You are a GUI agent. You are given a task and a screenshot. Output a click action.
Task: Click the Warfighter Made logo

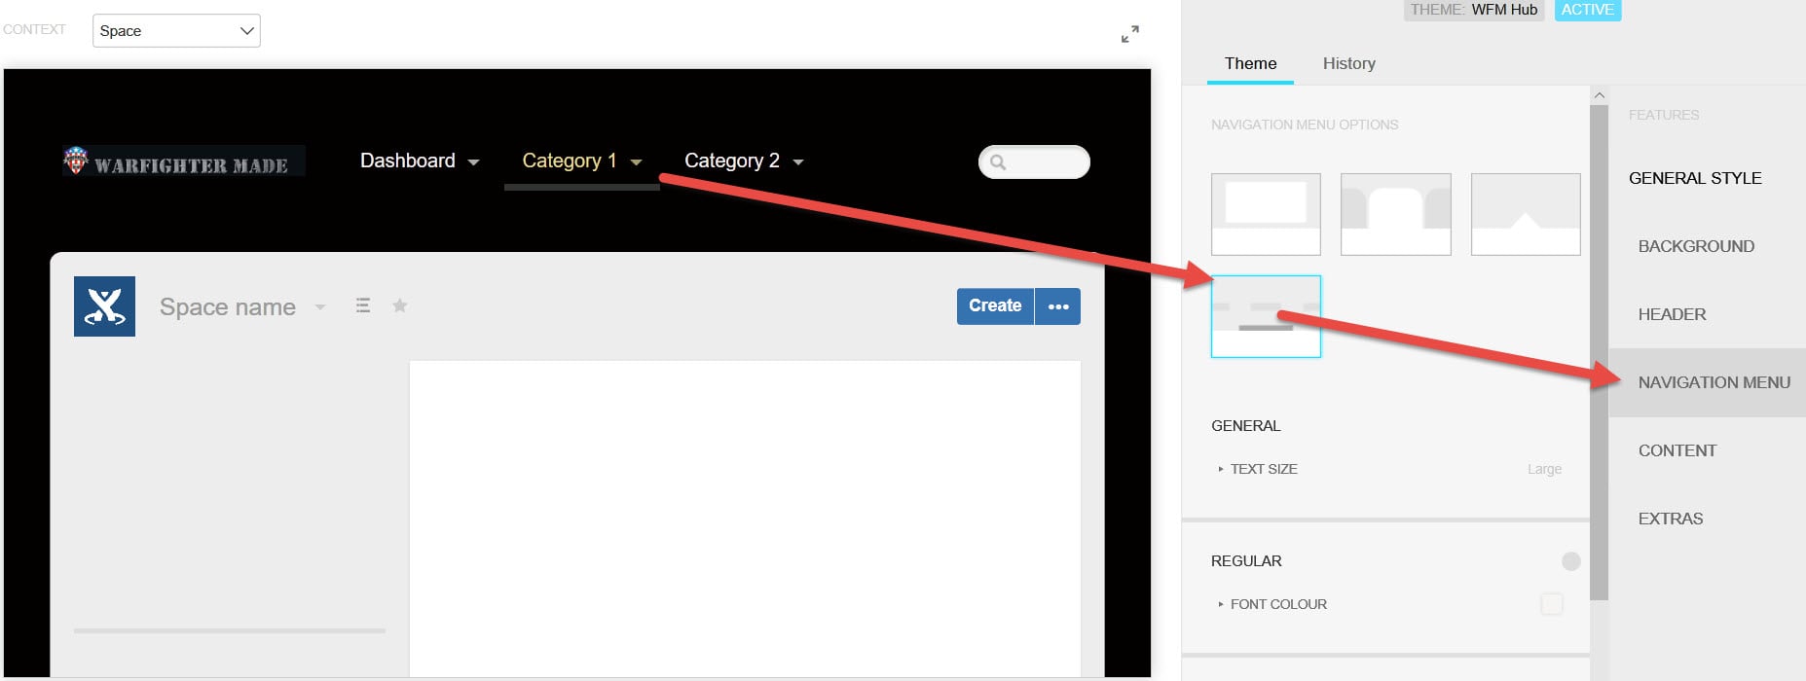tap(184, 161)
